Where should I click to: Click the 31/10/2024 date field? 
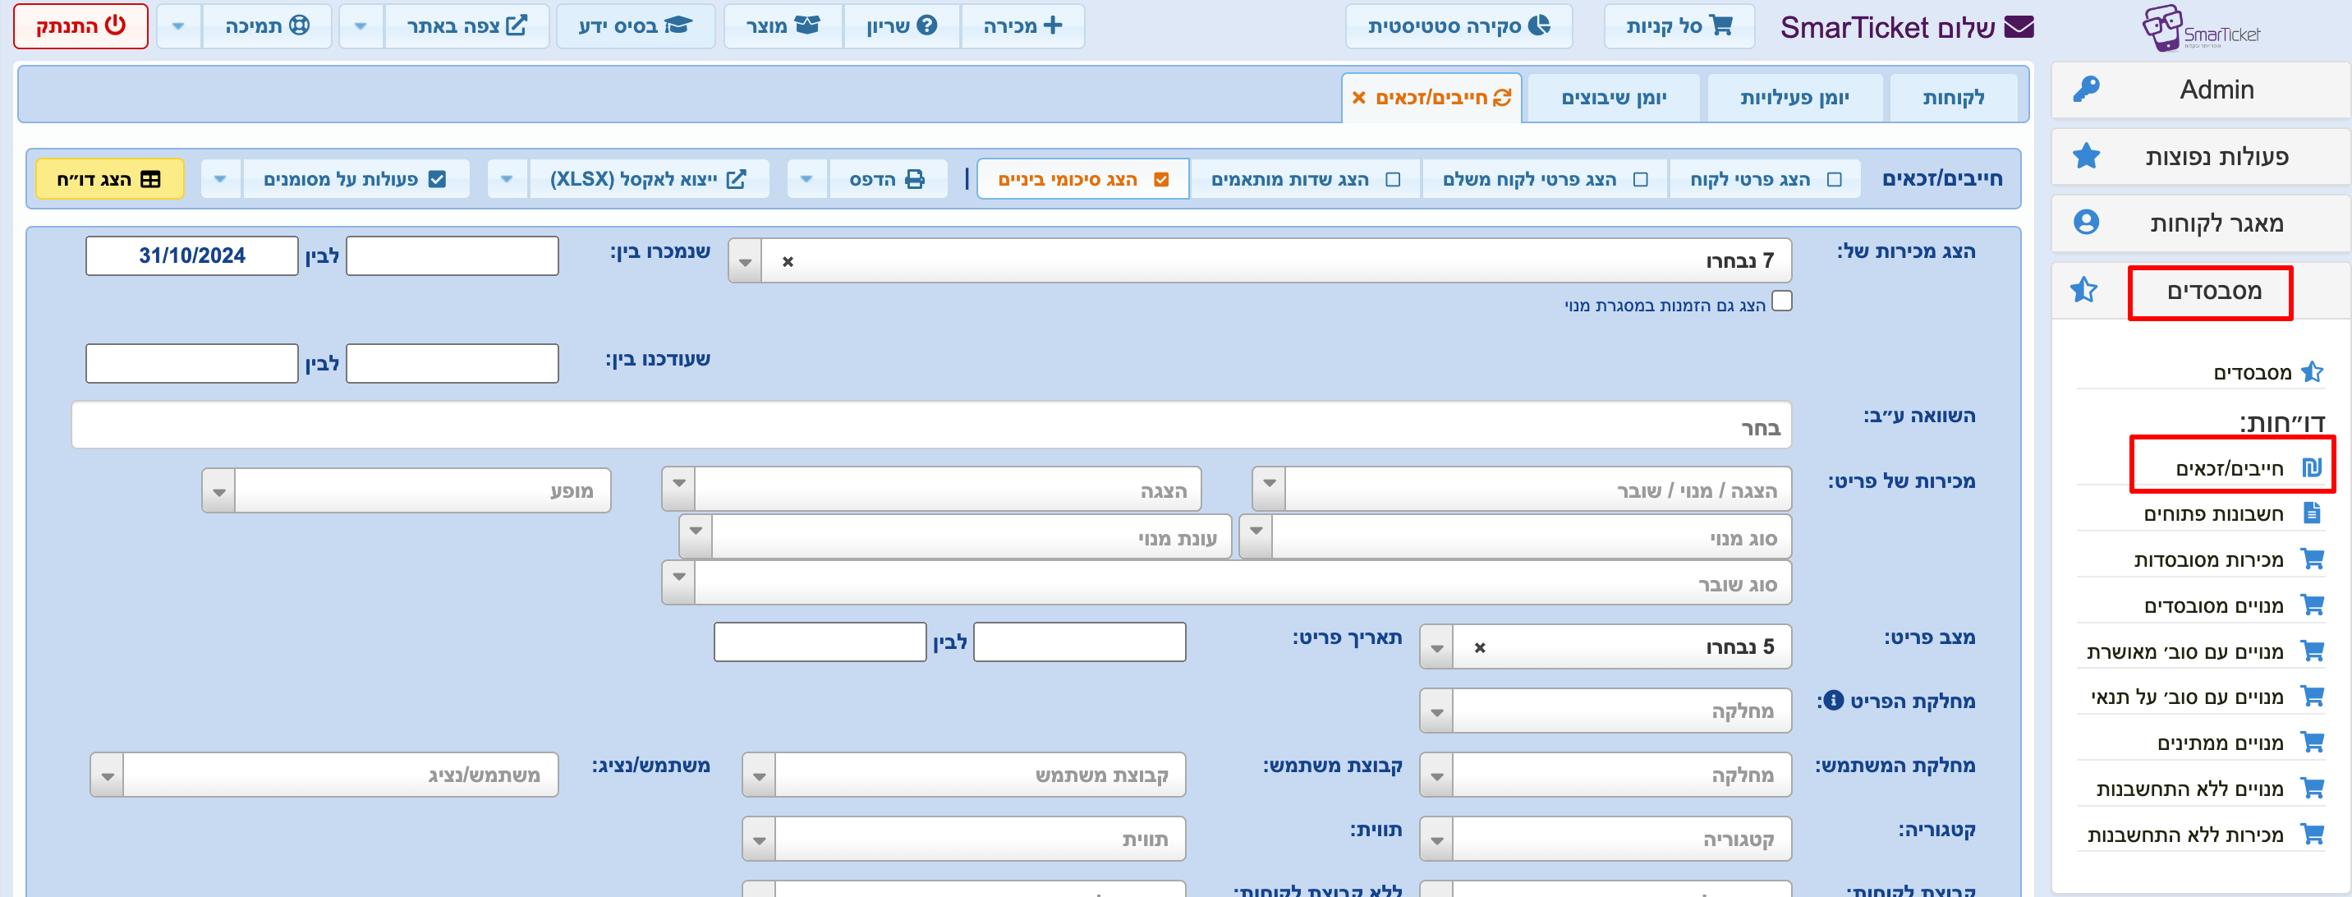(x=191, y=255)
